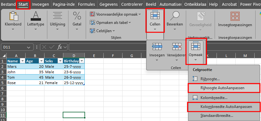
Task: Select column A header
Action: (16, 56)
